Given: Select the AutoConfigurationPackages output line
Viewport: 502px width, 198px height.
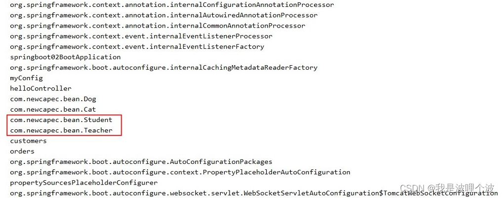Looking at the screenshot, I should (141, 161).
